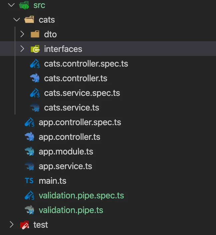Viewport: 216px width, 235px height.
Task: Expand the test folder chevron
Action: click(11, 224)
